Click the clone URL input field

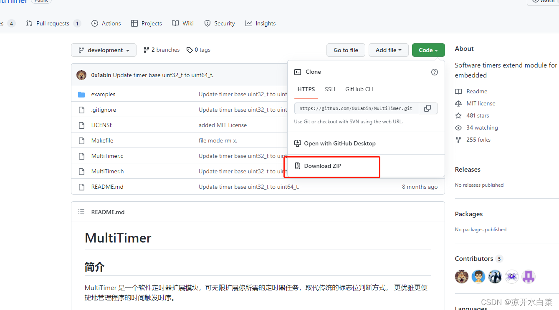(x=356, y=108)
